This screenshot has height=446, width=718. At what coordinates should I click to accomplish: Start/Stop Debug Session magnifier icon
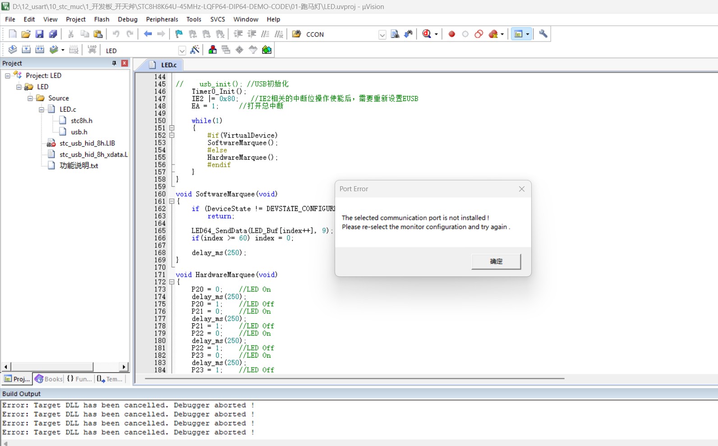click(x=427, y=34)
